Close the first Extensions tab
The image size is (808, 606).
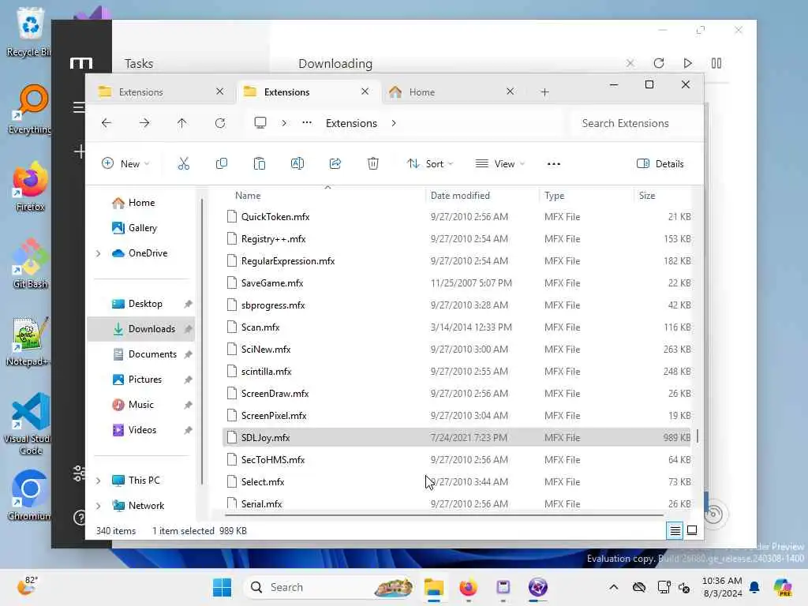[219, 92]
